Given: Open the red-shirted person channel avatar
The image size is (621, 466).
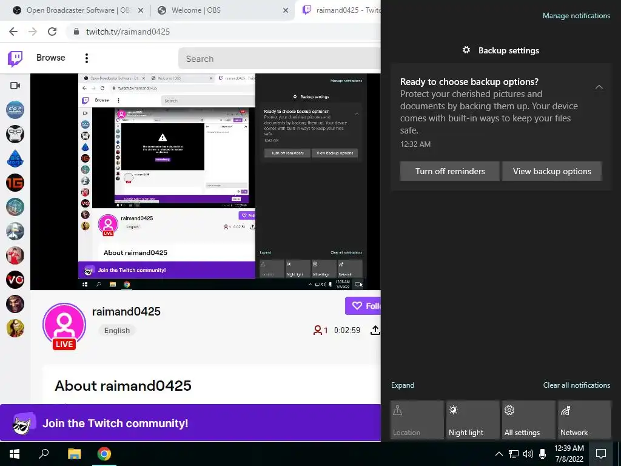Looking at the screenshot, I should tap(15, 255).
